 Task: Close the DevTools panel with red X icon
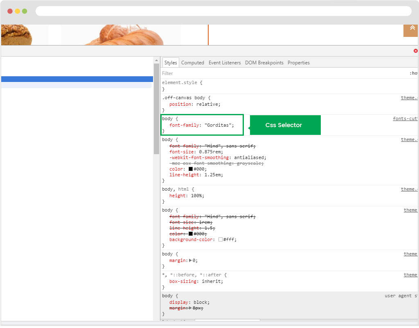pyautogui.click(x=416, y=51)
